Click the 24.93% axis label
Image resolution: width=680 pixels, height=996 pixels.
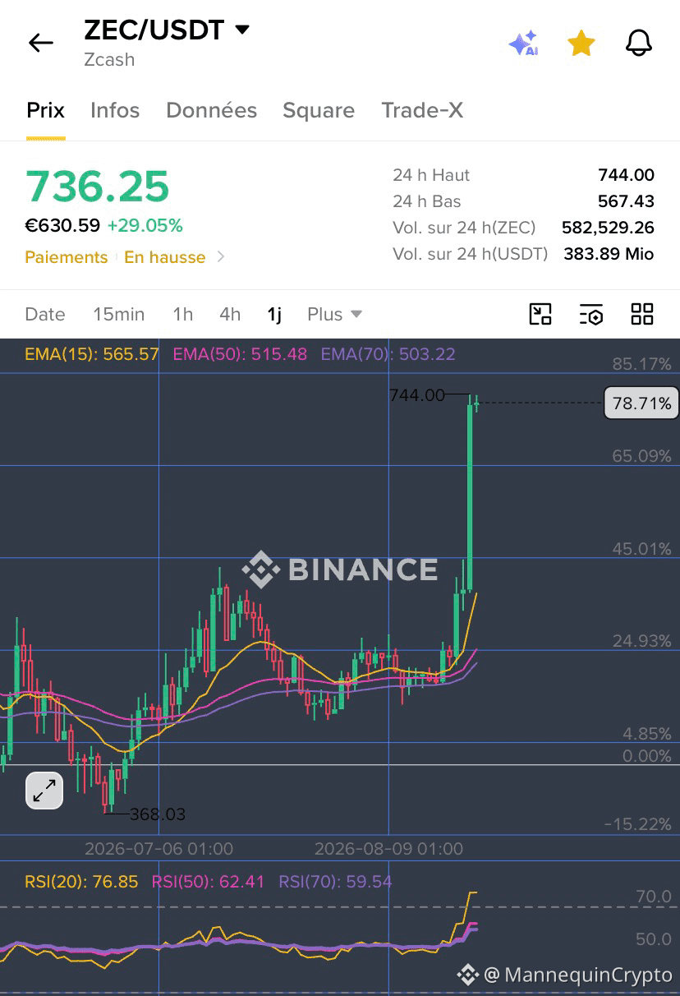point(642,640)
